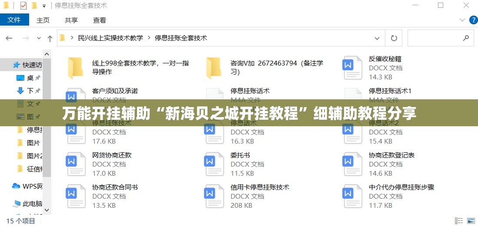Switch to large icons view layout

[x=470, y=220]
